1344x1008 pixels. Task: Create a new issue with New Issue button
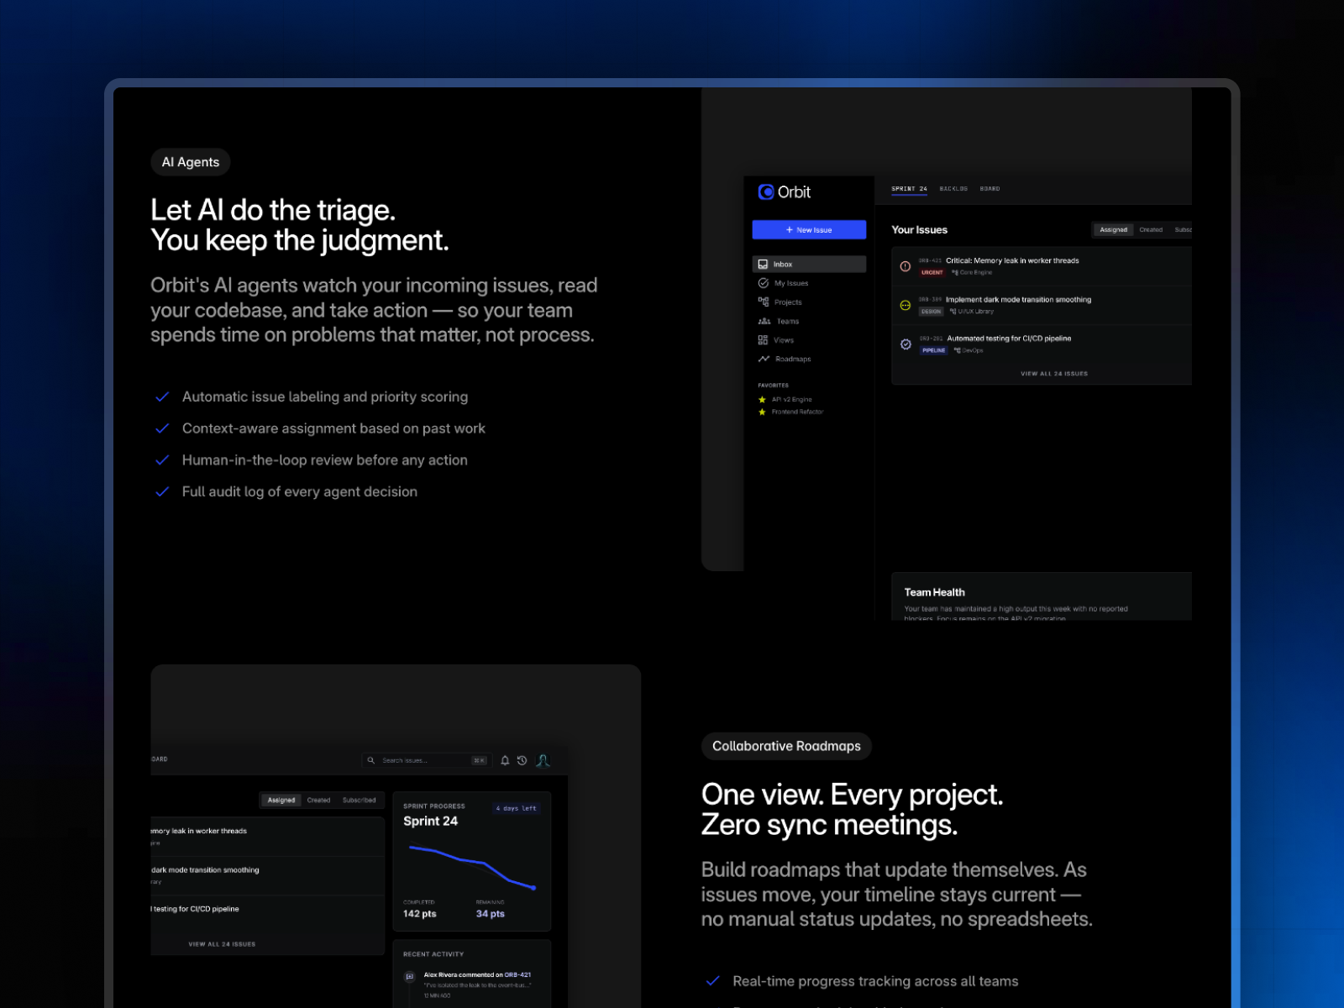click(x=809, y=229)
